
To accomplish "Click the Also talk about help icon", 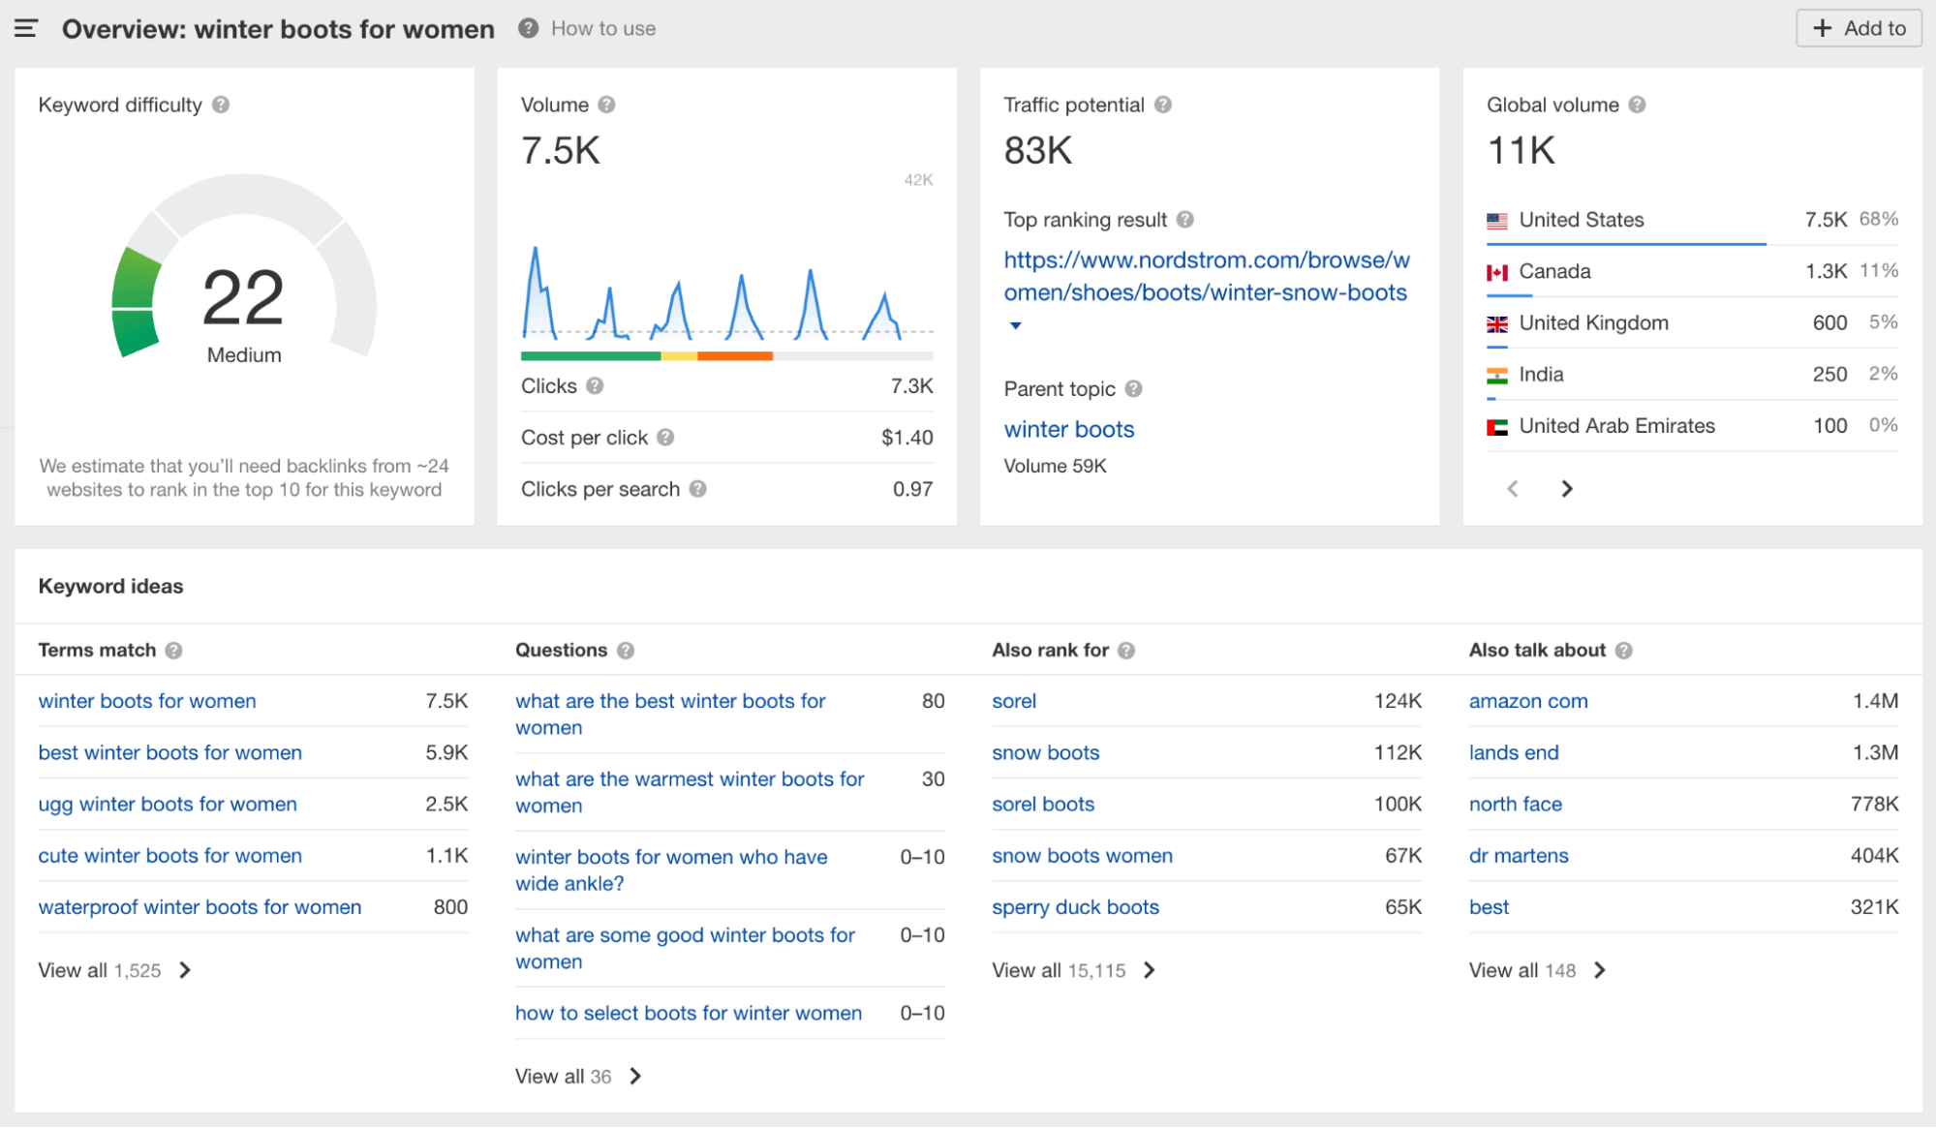I will pyautogui.click(x=1624, y=651).
